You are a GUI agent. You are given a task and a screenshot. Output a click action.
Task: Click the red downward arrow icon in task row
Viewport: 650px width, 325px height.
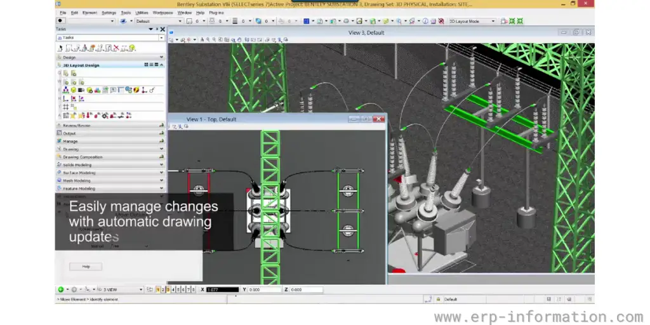click(x=88, y=116)
